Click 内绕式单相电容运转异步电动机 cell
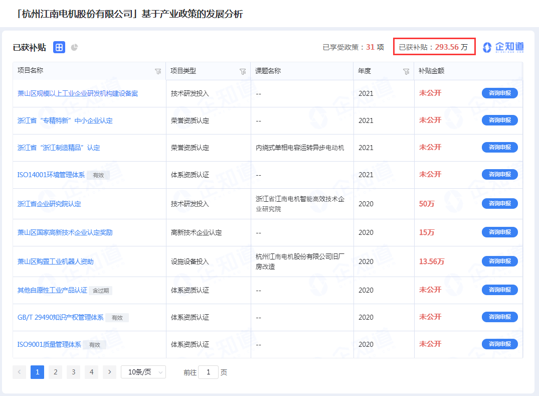 coord(300,148)
